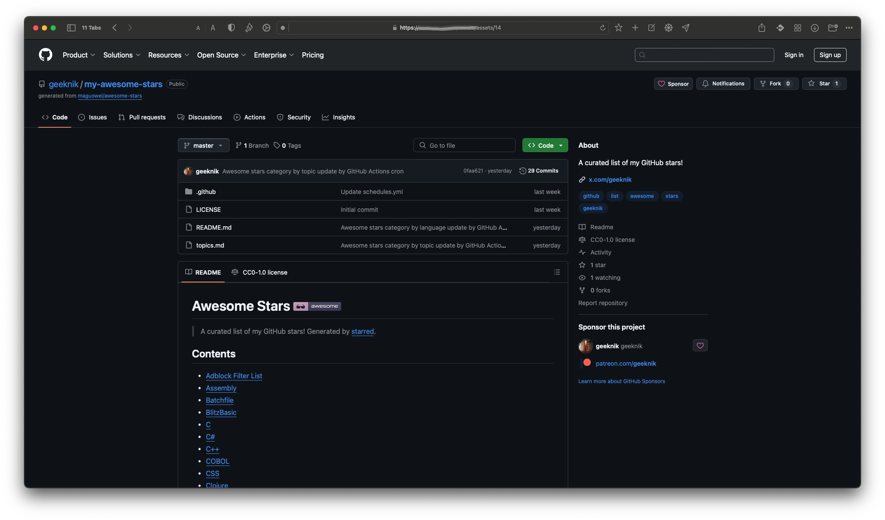This screenshot has width=885, height=520.
Task: Go back with the browser back arrow
Action: (115, 27)
